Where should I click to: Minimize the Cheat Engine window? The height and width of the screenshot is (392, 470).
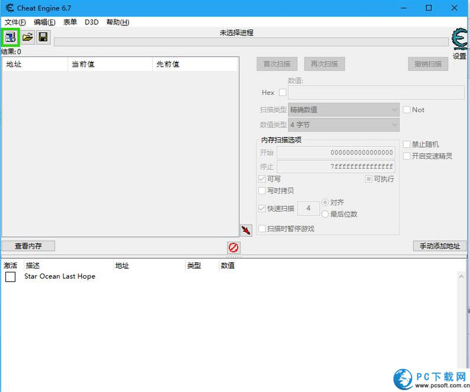(x=403, y=8)
